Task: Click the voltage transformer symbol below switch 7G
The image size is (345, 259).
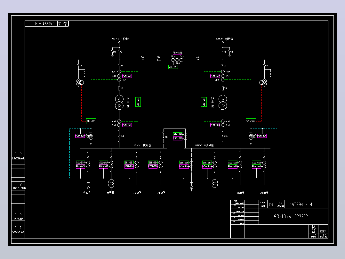Action: tap(80, 83)
